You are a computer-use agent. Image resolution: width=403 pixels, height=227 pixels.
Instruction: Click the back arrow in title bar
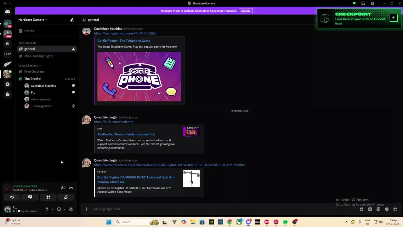pyautogui.click(x=5, y=3)
